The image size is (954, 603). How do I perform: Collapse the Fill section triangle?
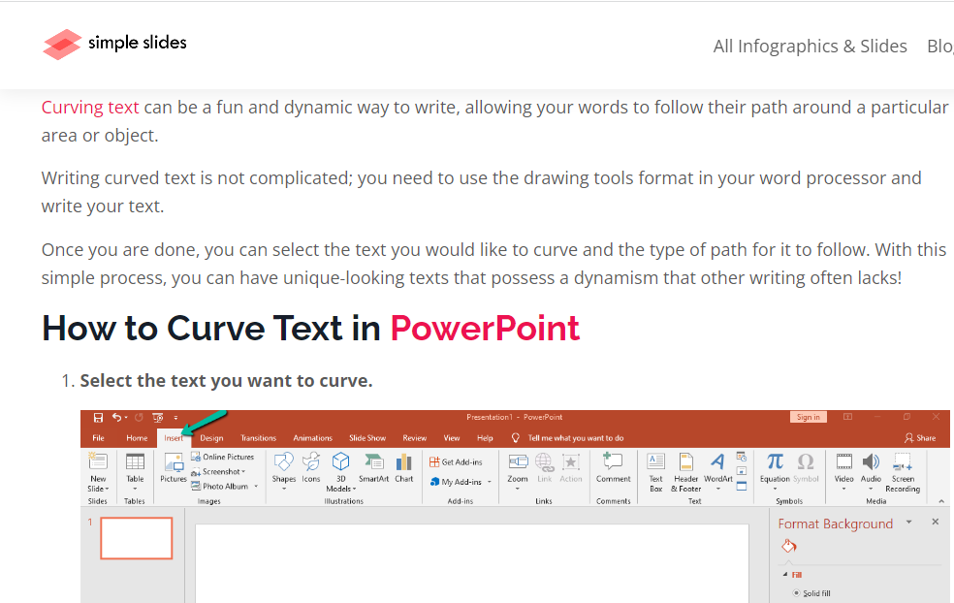[x=785, y=575]
